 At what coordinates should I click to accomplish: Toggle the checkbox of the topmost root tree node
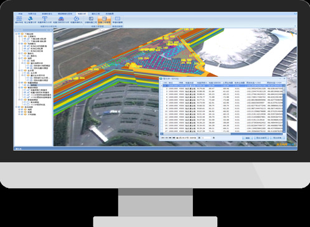pos(19,33)
